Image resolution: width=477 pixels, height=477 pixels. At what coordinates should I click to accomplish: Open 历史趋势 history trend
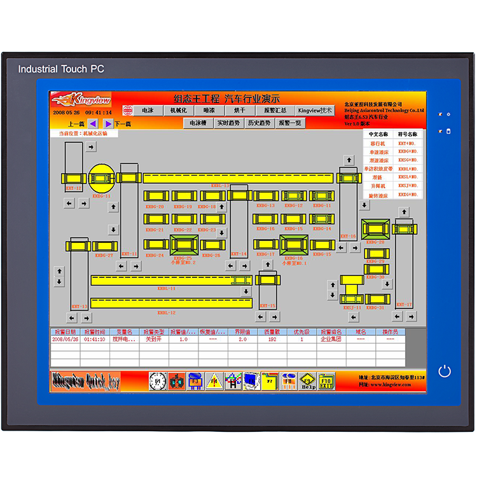(259, 123)
